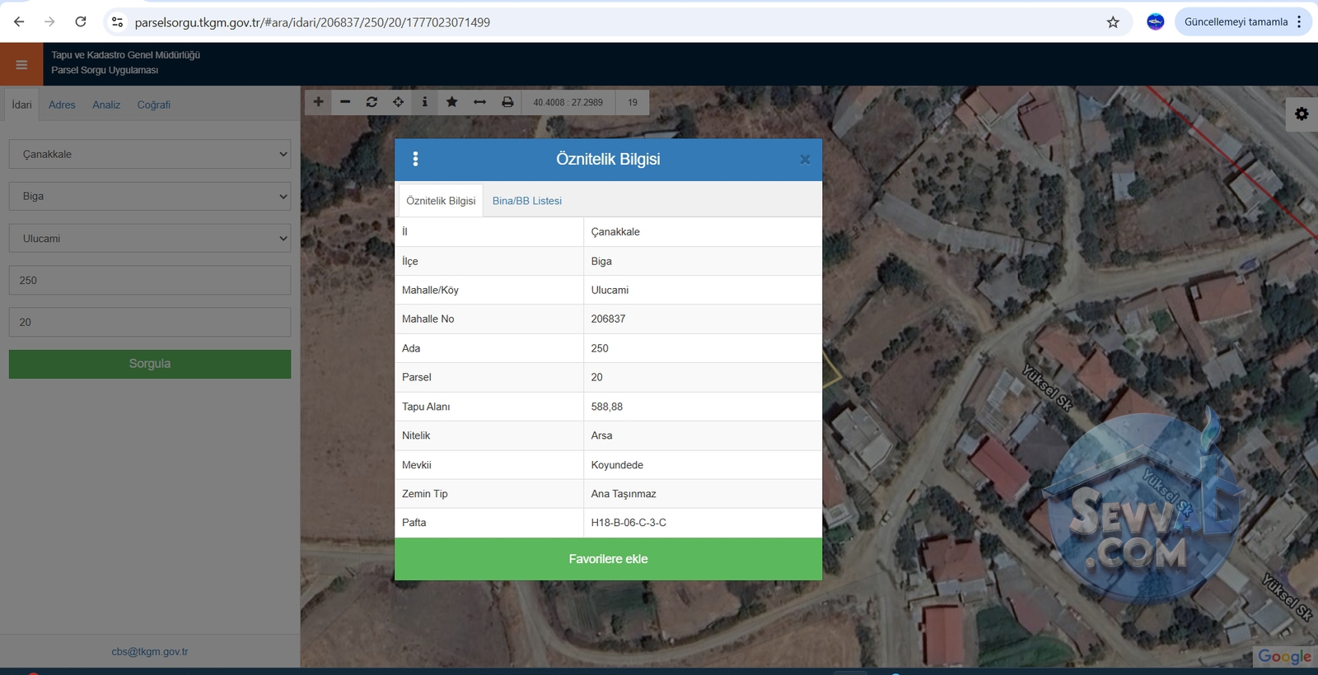Image resolution: width=1318 pixels, height=675 pixels.
Task: Click the Sorgula query button
Action: click(x=150, y=364)
